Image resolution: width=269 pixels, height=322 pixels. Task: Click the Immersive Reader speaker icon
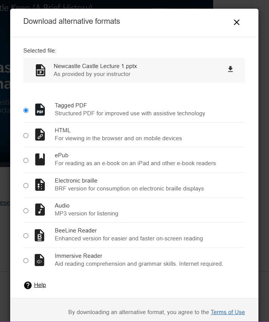point(40,260)
